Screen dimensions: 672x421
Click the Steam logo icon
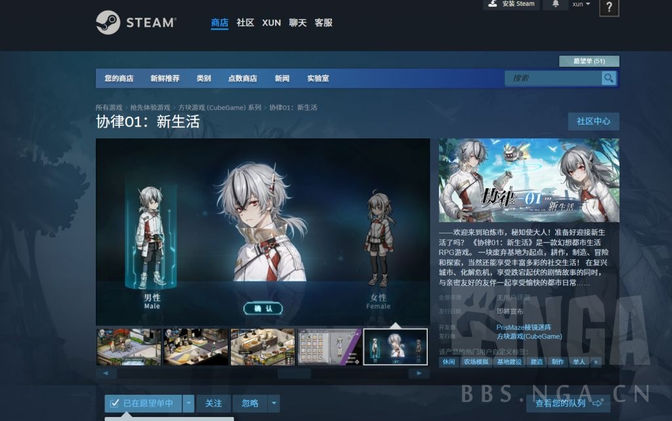pyautogui.click(x=108, y=22)
